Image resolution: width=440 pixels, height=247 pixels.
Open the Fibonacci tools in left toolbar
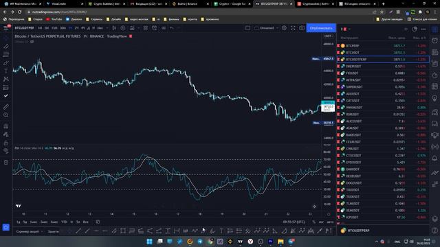6,54
